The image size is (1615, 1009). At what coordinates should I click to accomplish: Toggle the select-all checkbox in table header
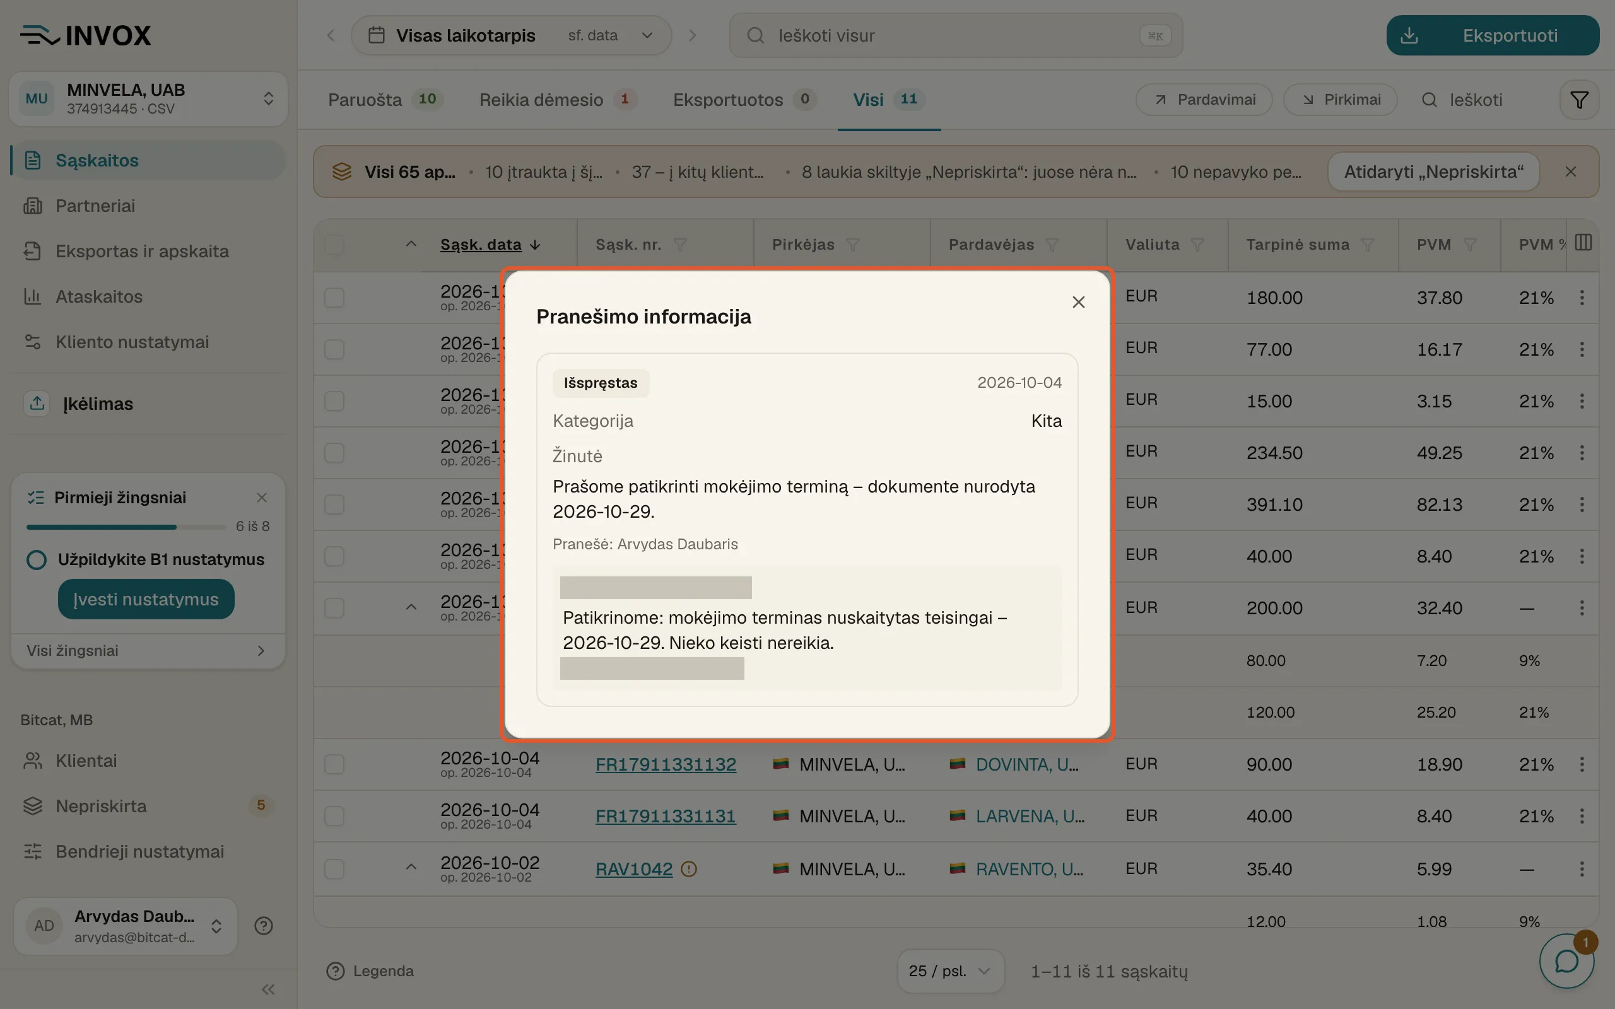[334, 245]
